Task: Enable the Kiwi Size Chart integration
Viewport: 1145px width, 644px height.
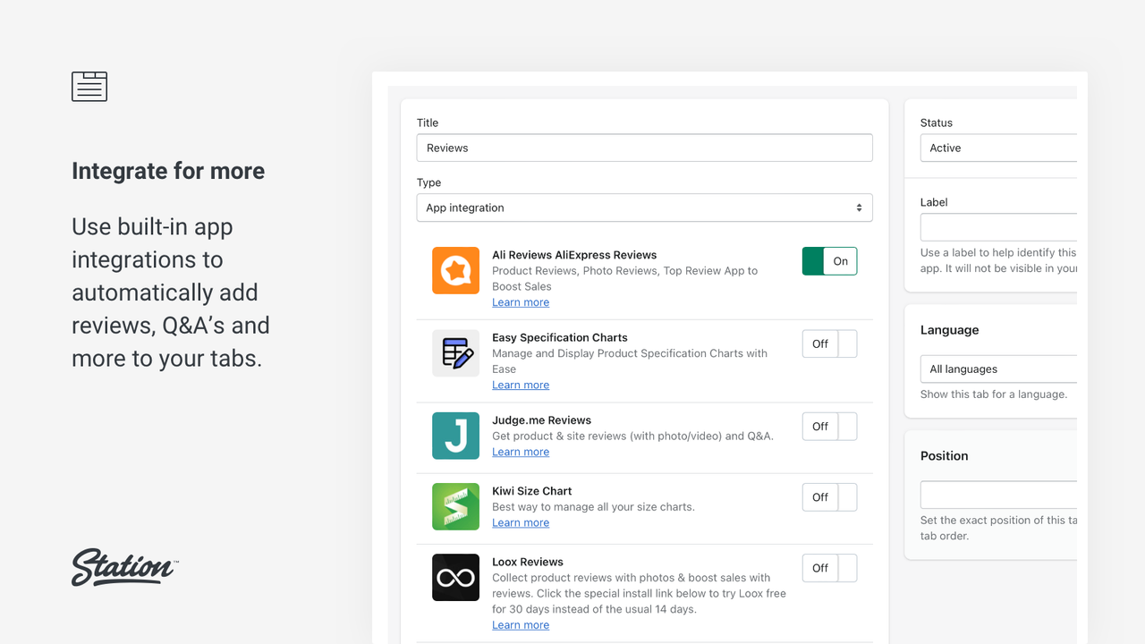Action: 828,497
